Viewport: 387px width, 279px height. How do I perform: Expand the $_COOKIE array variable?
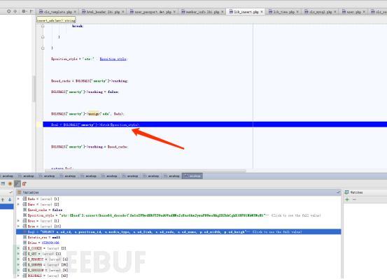point(18,248)
